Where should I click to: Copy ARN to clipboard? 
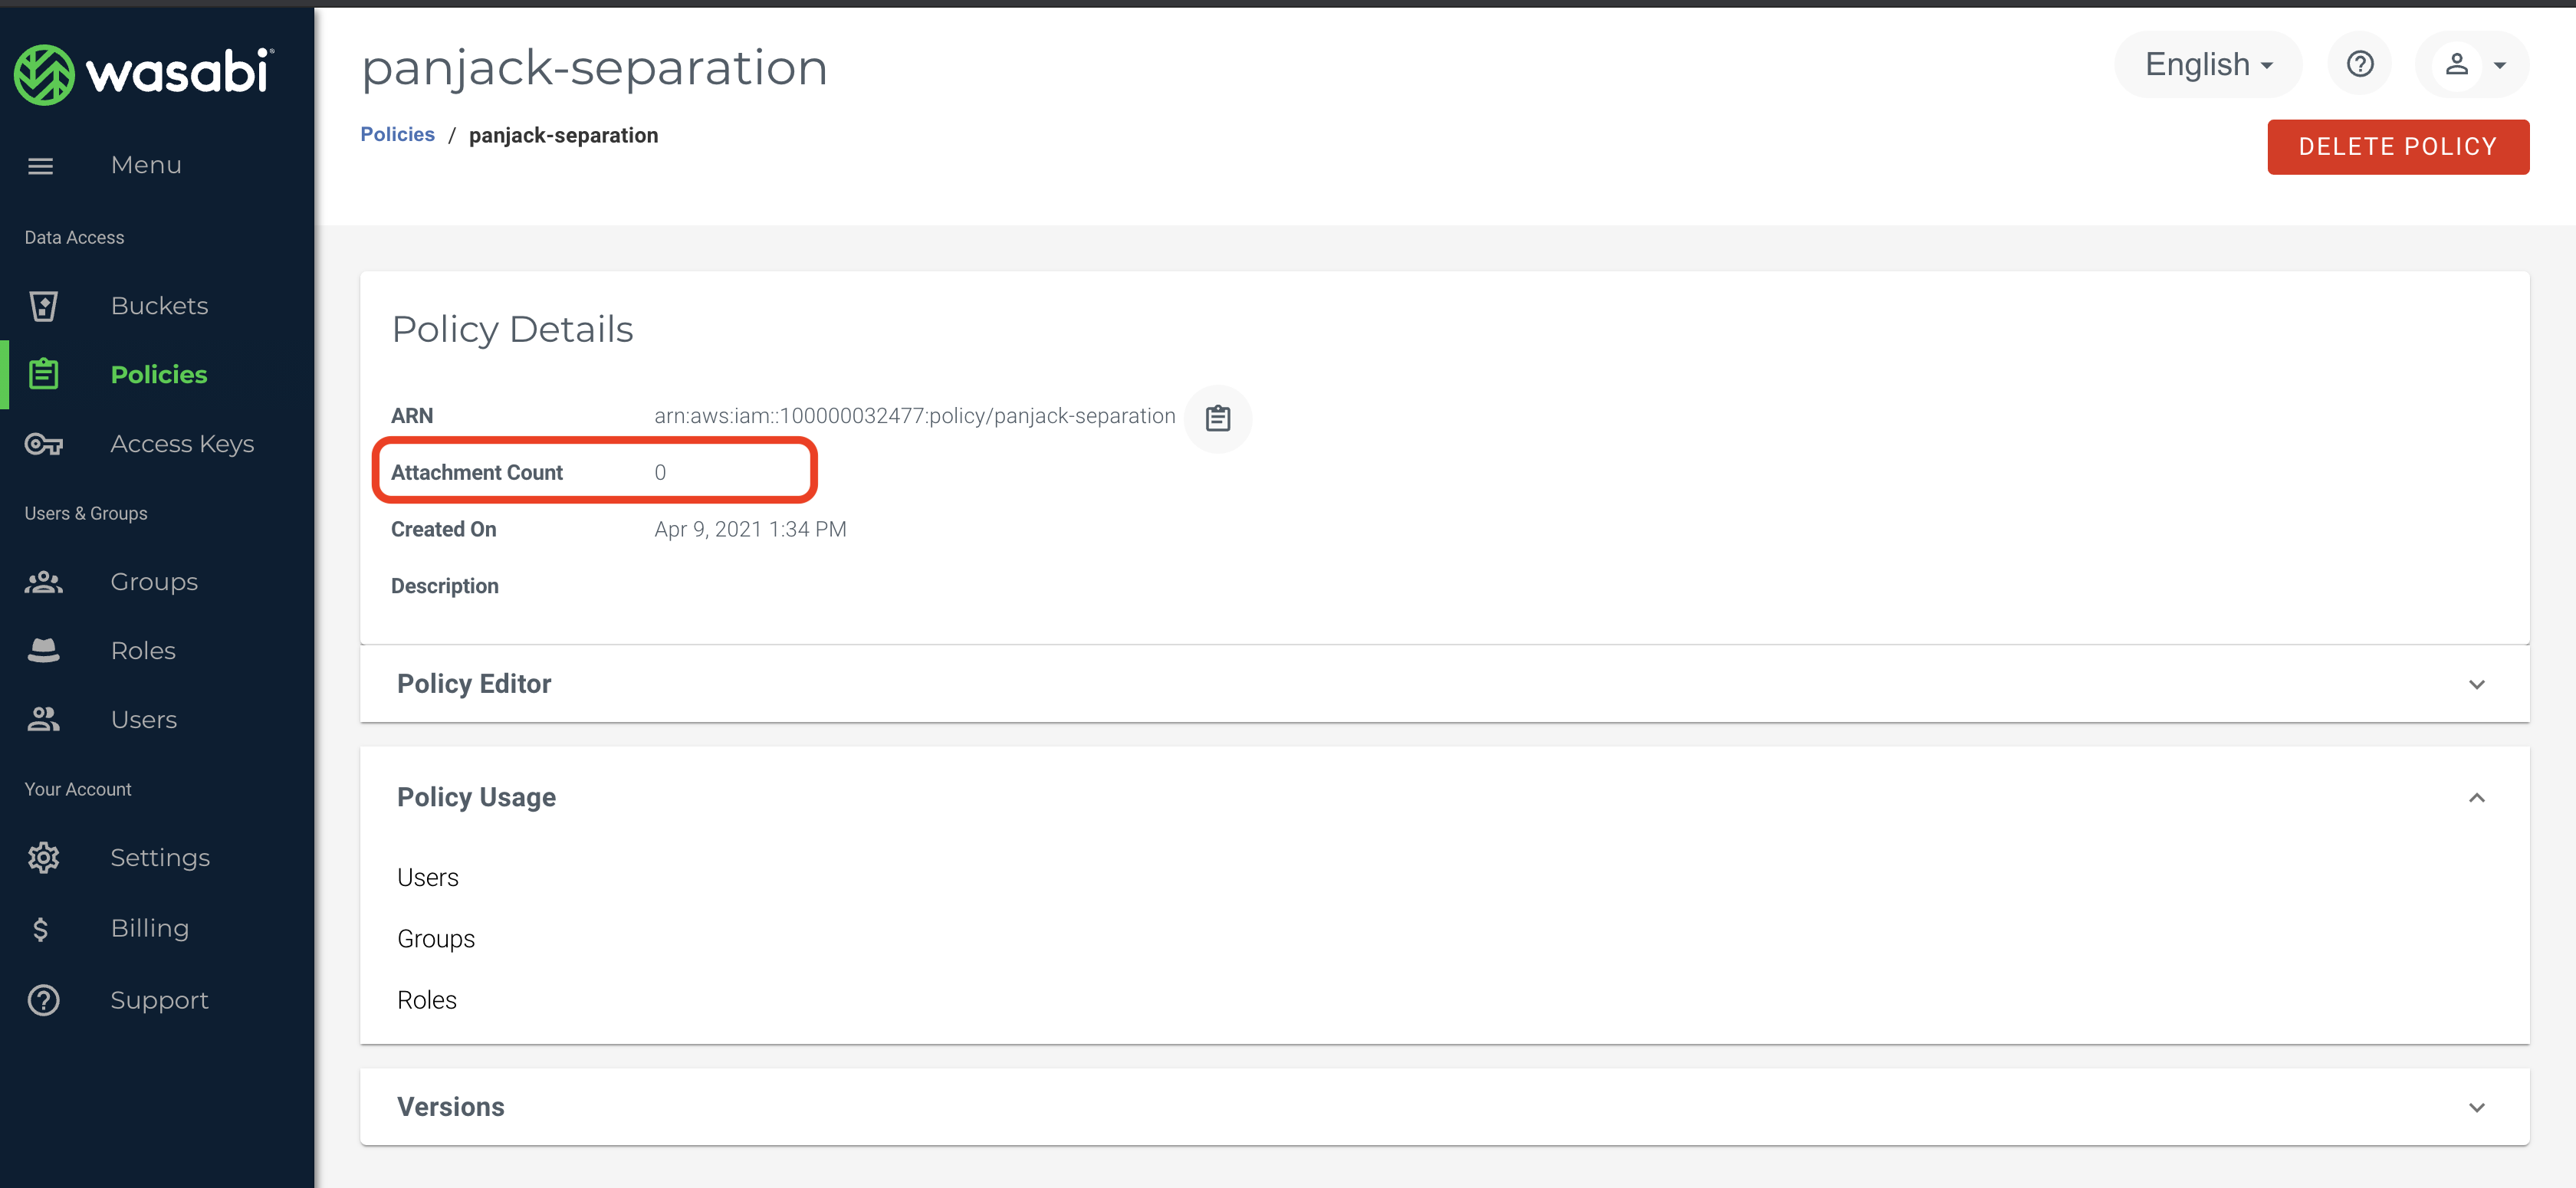[1219, 415]
